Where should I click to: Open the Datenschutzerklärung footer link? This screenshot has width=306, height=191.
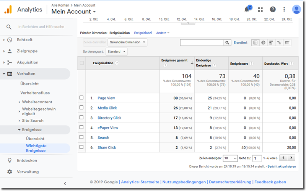coord(230,182)
